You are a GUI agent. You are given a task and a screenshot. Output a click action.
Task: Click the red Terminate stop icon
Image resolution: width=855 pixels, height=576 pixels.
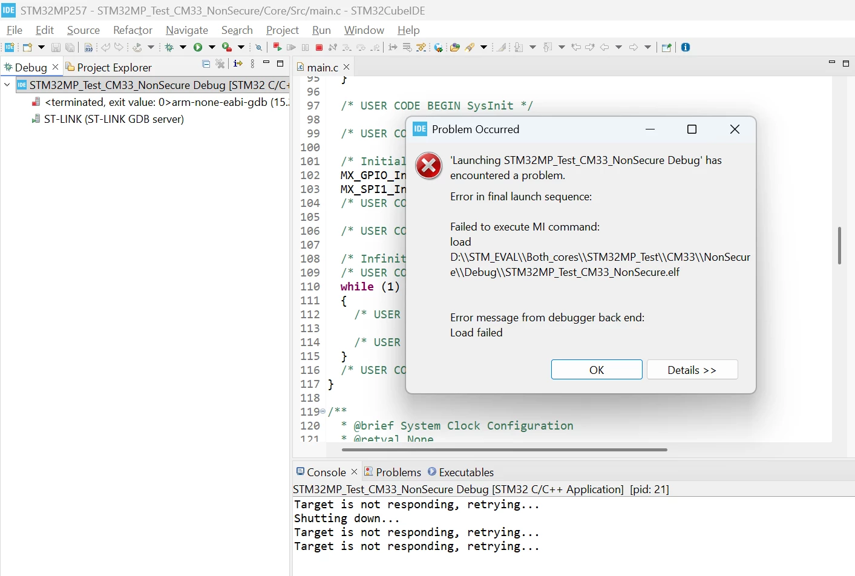pyautogui.click(x=319, y=47)
